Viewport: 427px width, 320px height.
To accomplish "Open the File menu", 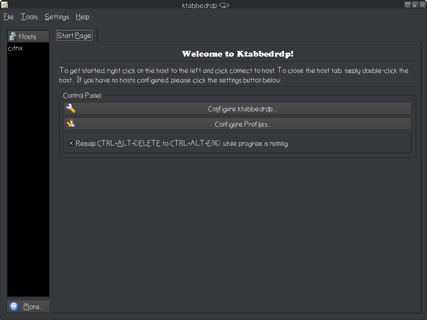I will coord(9,17).
